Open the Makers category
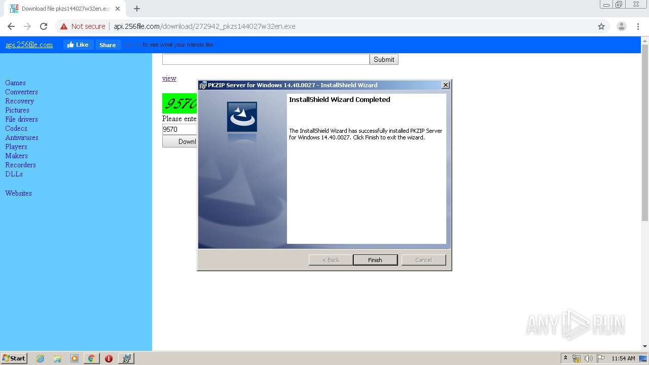 pyautogui.click(x=16, y=156)
